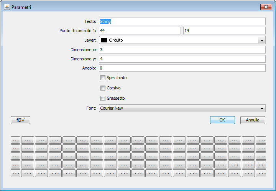Select the Dimensione x input field

tap(182, 50)
